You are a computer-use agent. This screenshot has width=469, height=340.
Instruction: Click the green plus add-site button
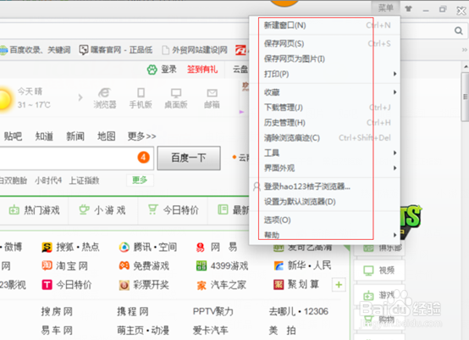[339, 285]
